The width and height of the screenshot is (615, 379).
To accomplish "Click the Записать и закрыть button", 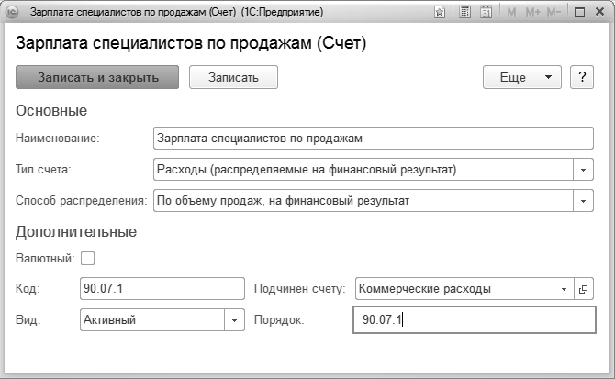I will pos(98,77).
